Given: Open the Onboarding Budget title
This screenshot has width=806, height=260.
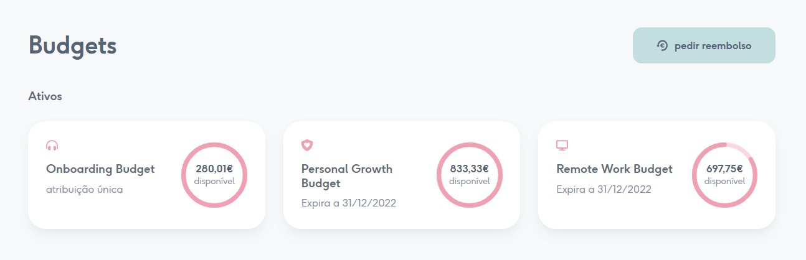Looking at the screenshot, I should [x=100, y=169].
